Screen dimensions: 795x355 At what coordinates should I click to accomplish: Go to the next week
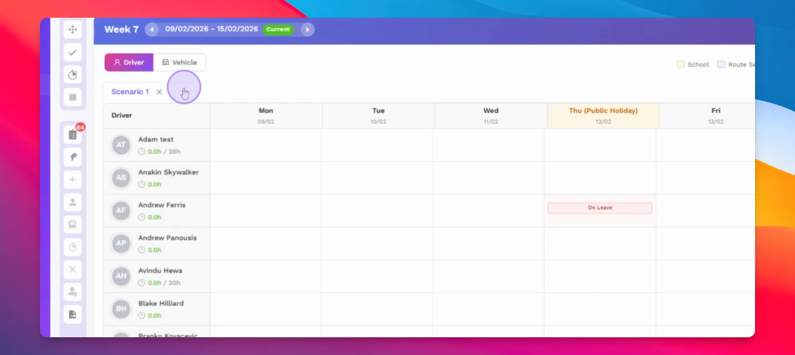tap(307, 30)
